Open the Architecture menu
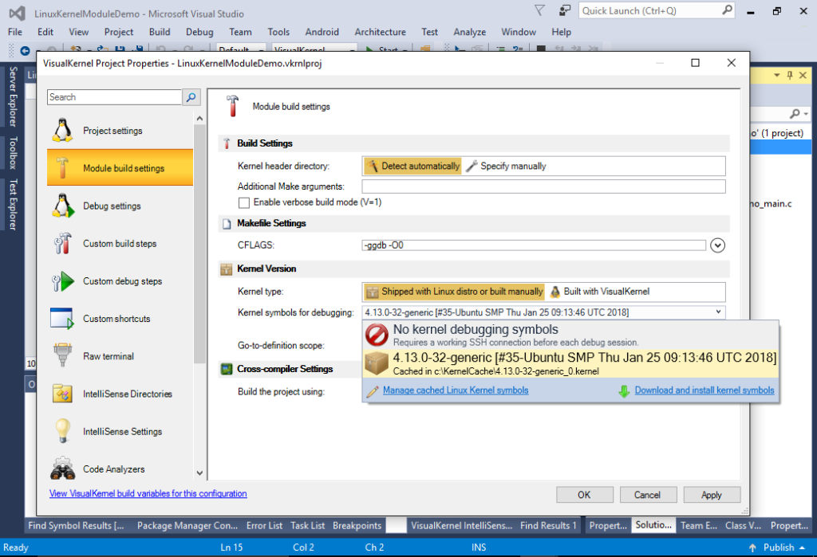The height and width of the screenshot is (557, 817). 380,32
